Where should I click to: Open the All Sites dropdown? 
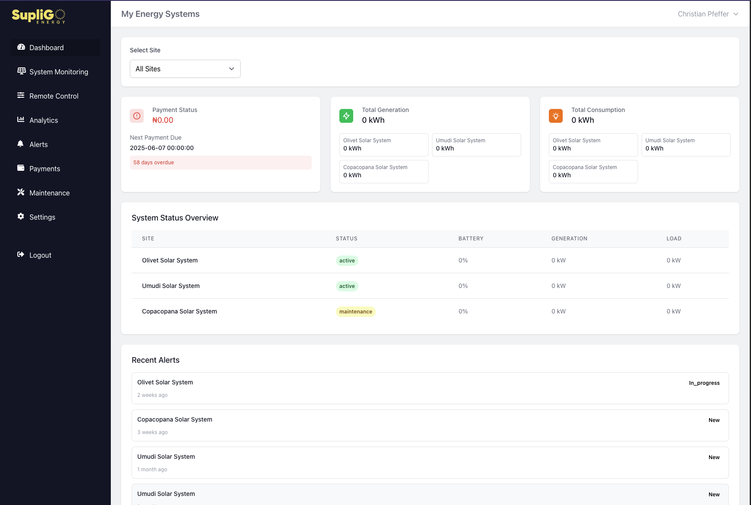(185, 69)
